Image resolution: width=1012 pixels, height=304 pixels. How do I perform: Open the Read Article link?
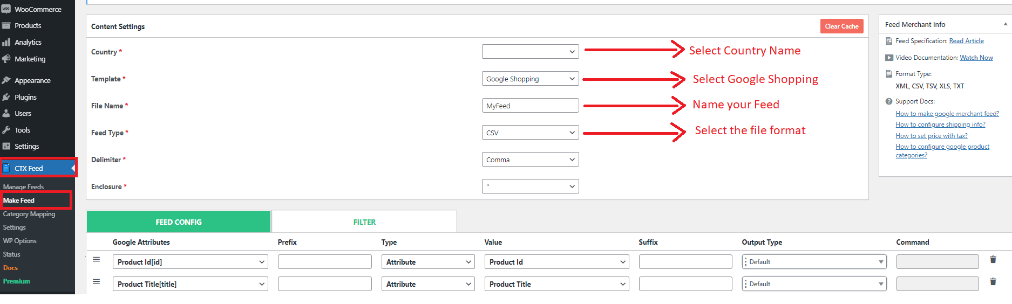[966, 41]
